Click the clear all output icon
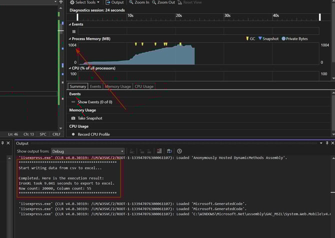 pos(159,151)
